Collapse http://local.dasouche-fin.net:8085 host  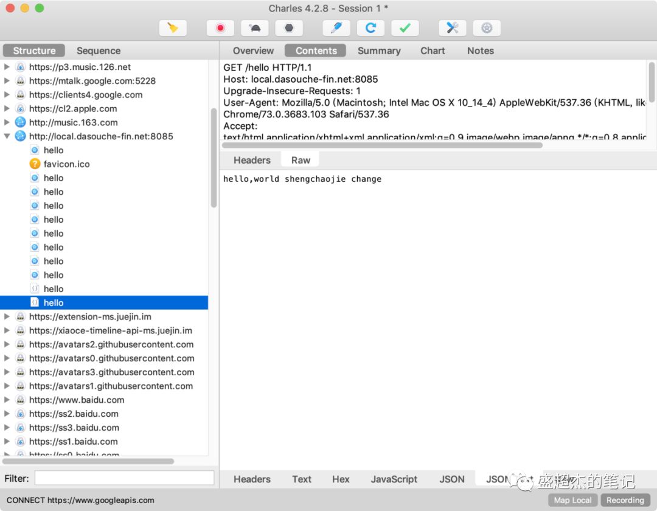point(7,136)
